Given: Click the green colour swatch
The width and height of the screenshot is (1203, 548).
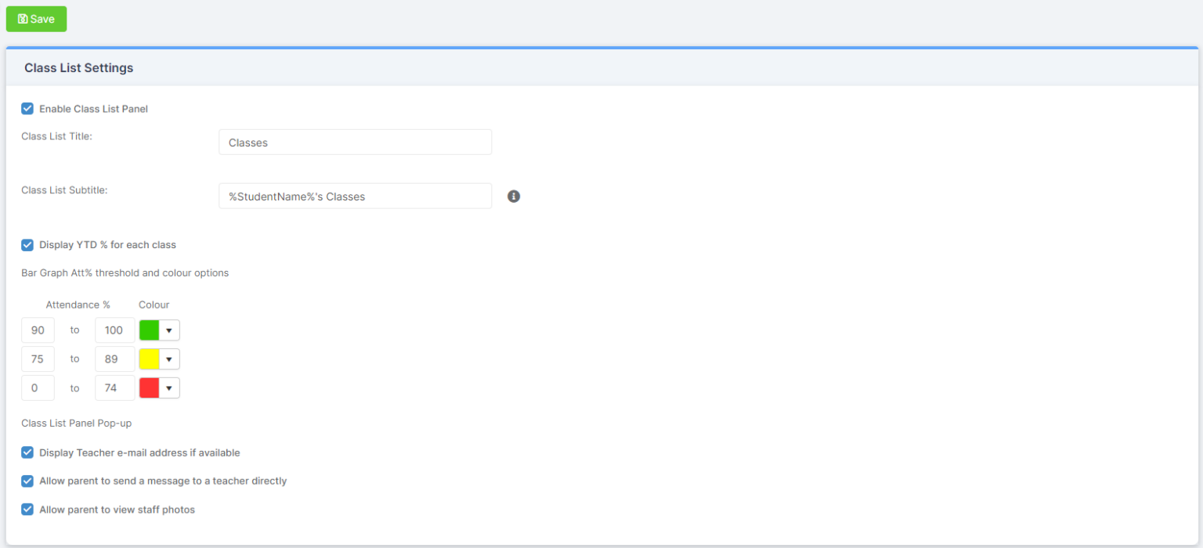Looking at the screenshot, I should pos(150,330).
